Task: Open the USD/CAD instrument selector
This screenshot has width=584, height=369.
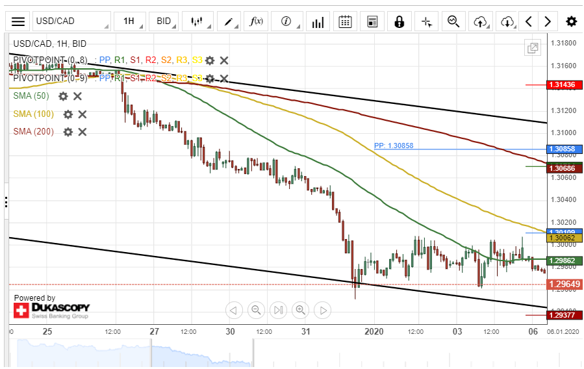Action: pos(71,21)
